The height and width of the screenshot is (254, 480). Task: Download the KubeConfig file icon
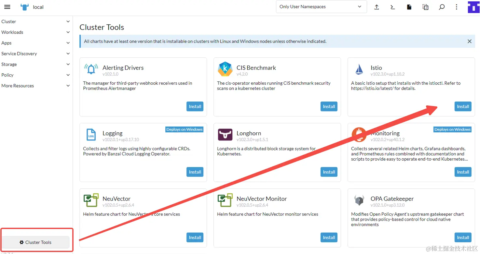click(x=409, y=7)
